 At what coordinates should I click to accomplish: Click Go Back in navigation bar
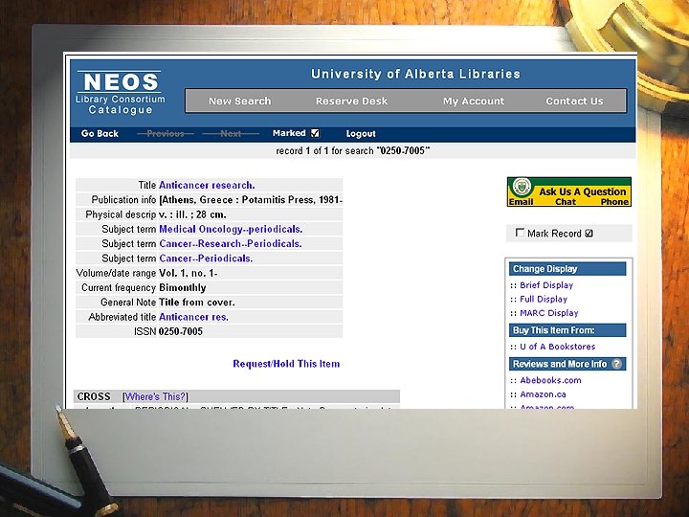pyautogui.click(x=100, y=134)
